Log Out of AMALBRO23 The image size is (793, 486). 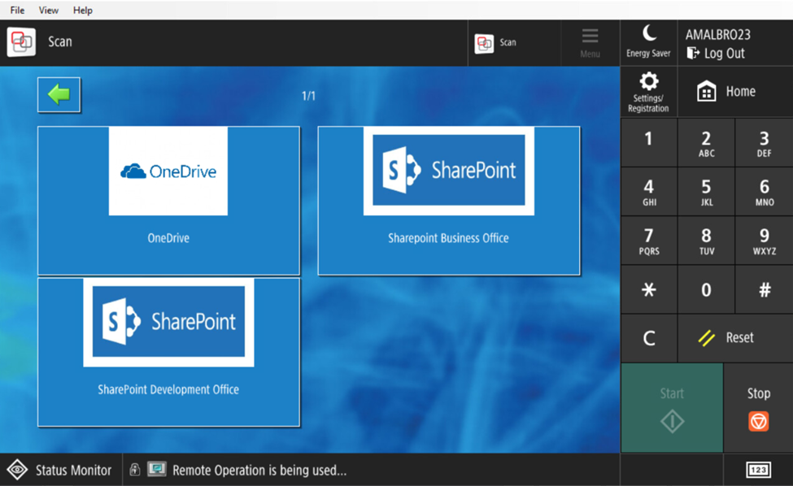[716, 53]
